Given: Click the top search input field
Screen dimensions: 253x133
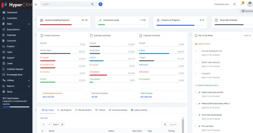Looking at the screenshot, I should pyautogui.click(x=65, y=4).
